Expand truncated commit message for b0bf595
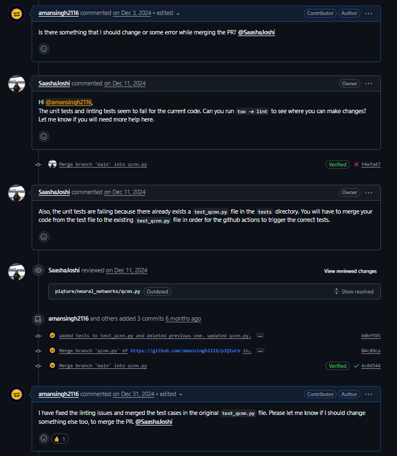 [259, 335]
